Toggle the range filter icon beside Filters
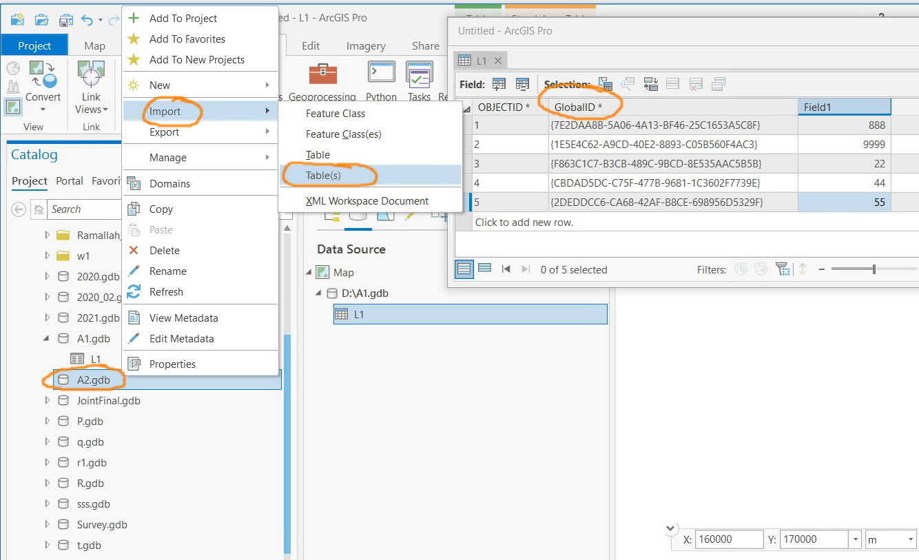Viewport: 919px width, 560px height. click(x=761, y=269)
